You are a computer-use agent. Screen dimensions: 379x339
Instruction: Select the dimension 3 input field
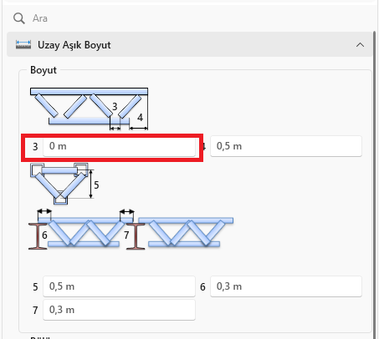(x=119, y=146)
